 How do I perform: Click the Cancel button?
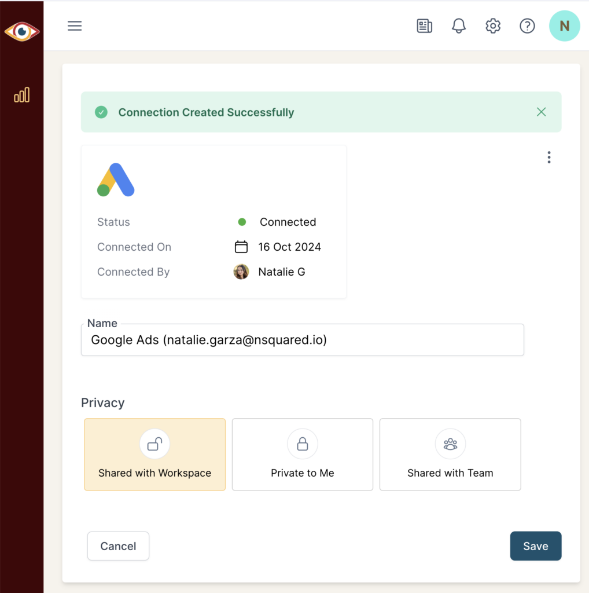(x=118, y=546)
